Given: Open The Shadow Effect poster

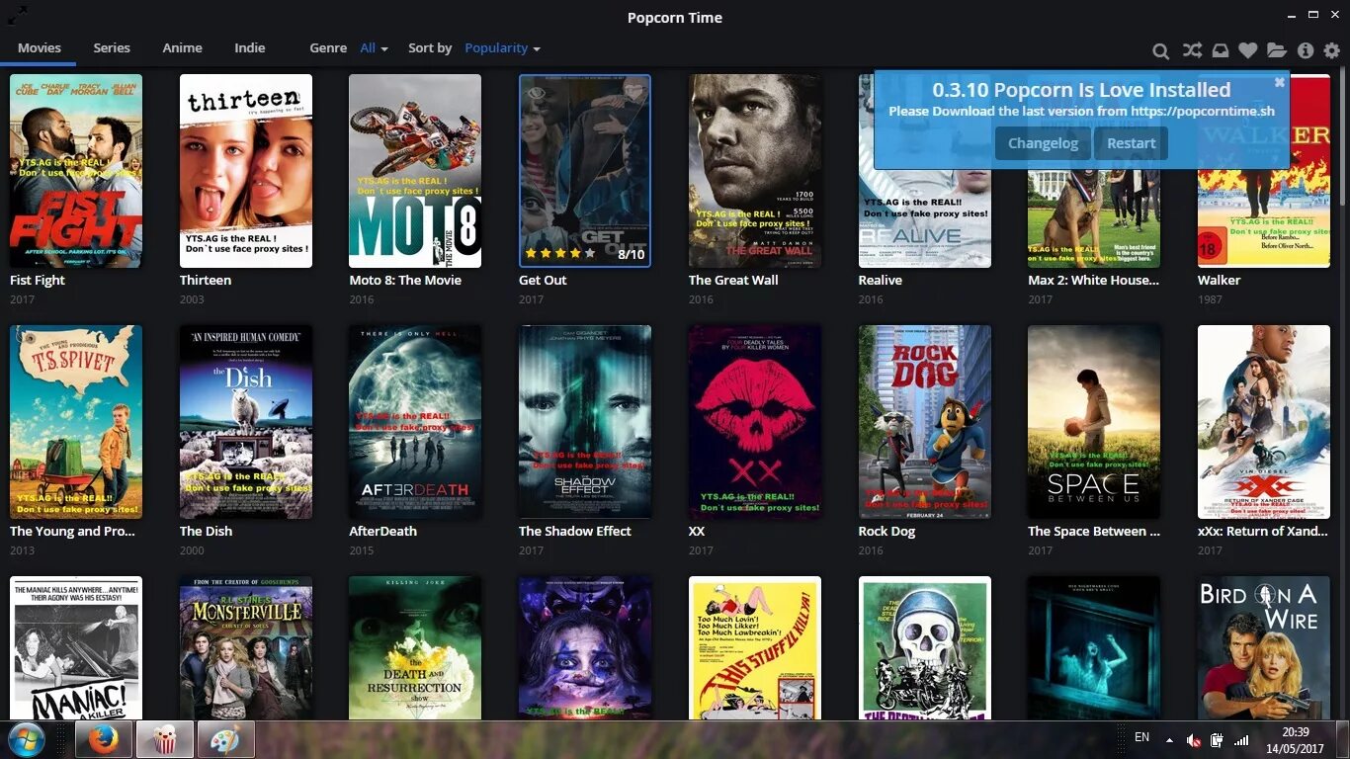Looking at the screenshot, I should (585, 422).
